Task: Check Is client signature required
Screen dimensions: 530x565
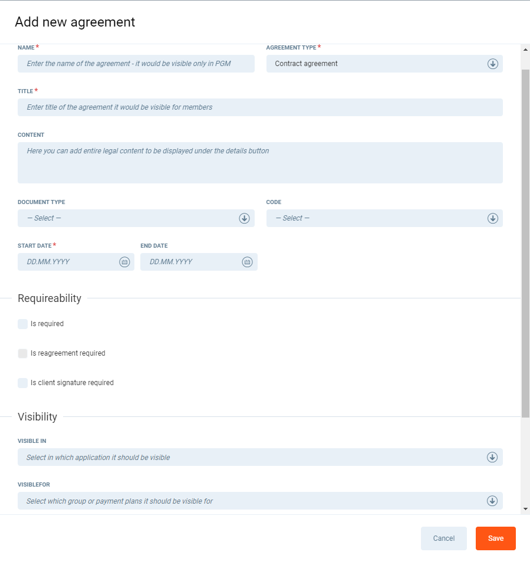Action: [23, 383]
